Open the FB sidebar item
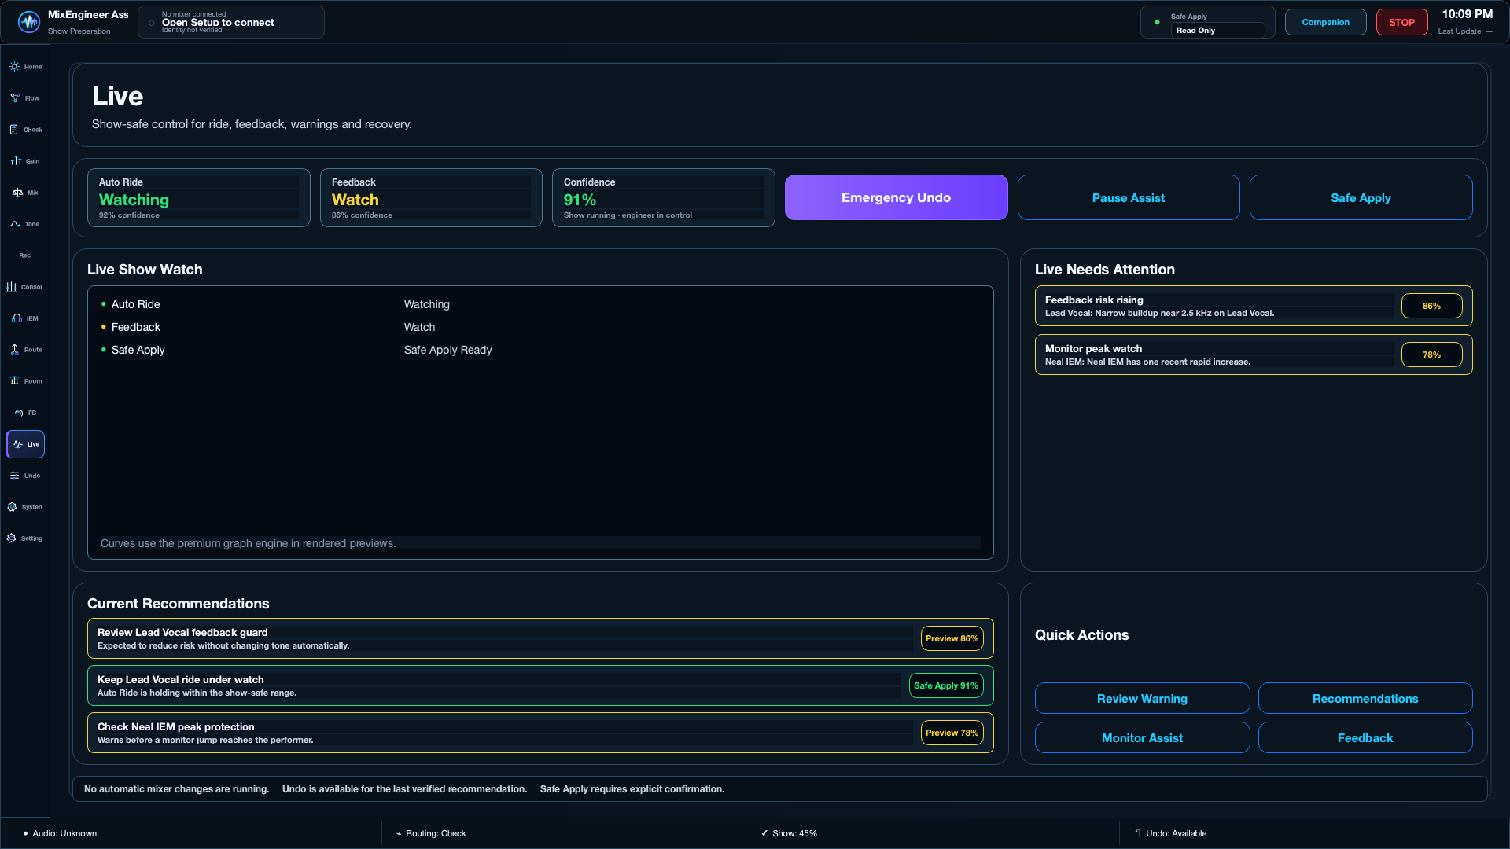1510x849 pixels. [25, 413]
